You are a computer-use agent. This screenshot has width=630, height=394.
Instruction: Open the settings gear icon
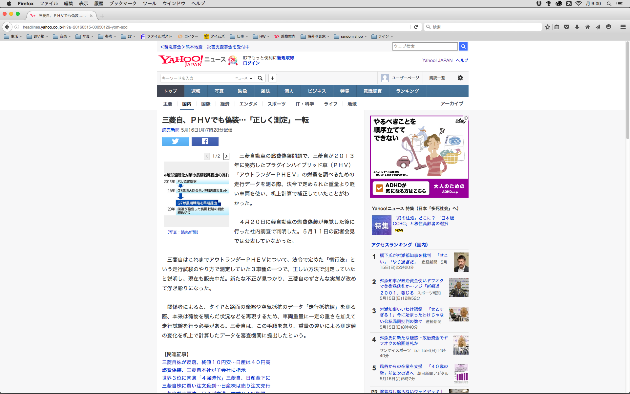pos(460,78)
